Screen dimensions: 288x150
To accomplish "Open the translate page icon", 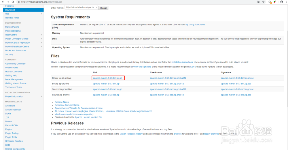I will [x=258, y=2].
